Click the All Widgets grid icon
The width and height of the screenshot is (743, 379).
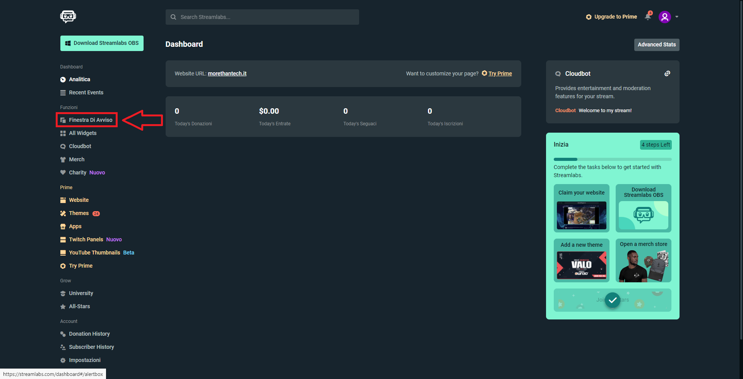point(63,133)
